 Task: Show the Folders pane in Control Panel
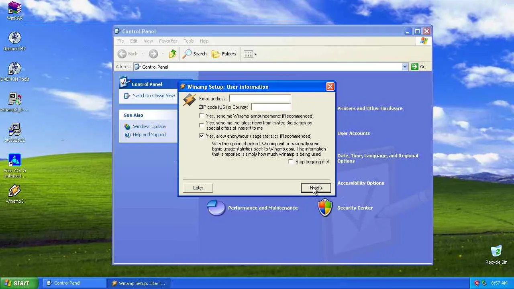[x=224, y=54]
